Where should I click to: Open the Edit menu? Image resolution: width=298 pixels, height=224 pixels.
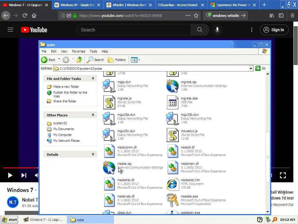pyautogui.click(x=54, y=51)
